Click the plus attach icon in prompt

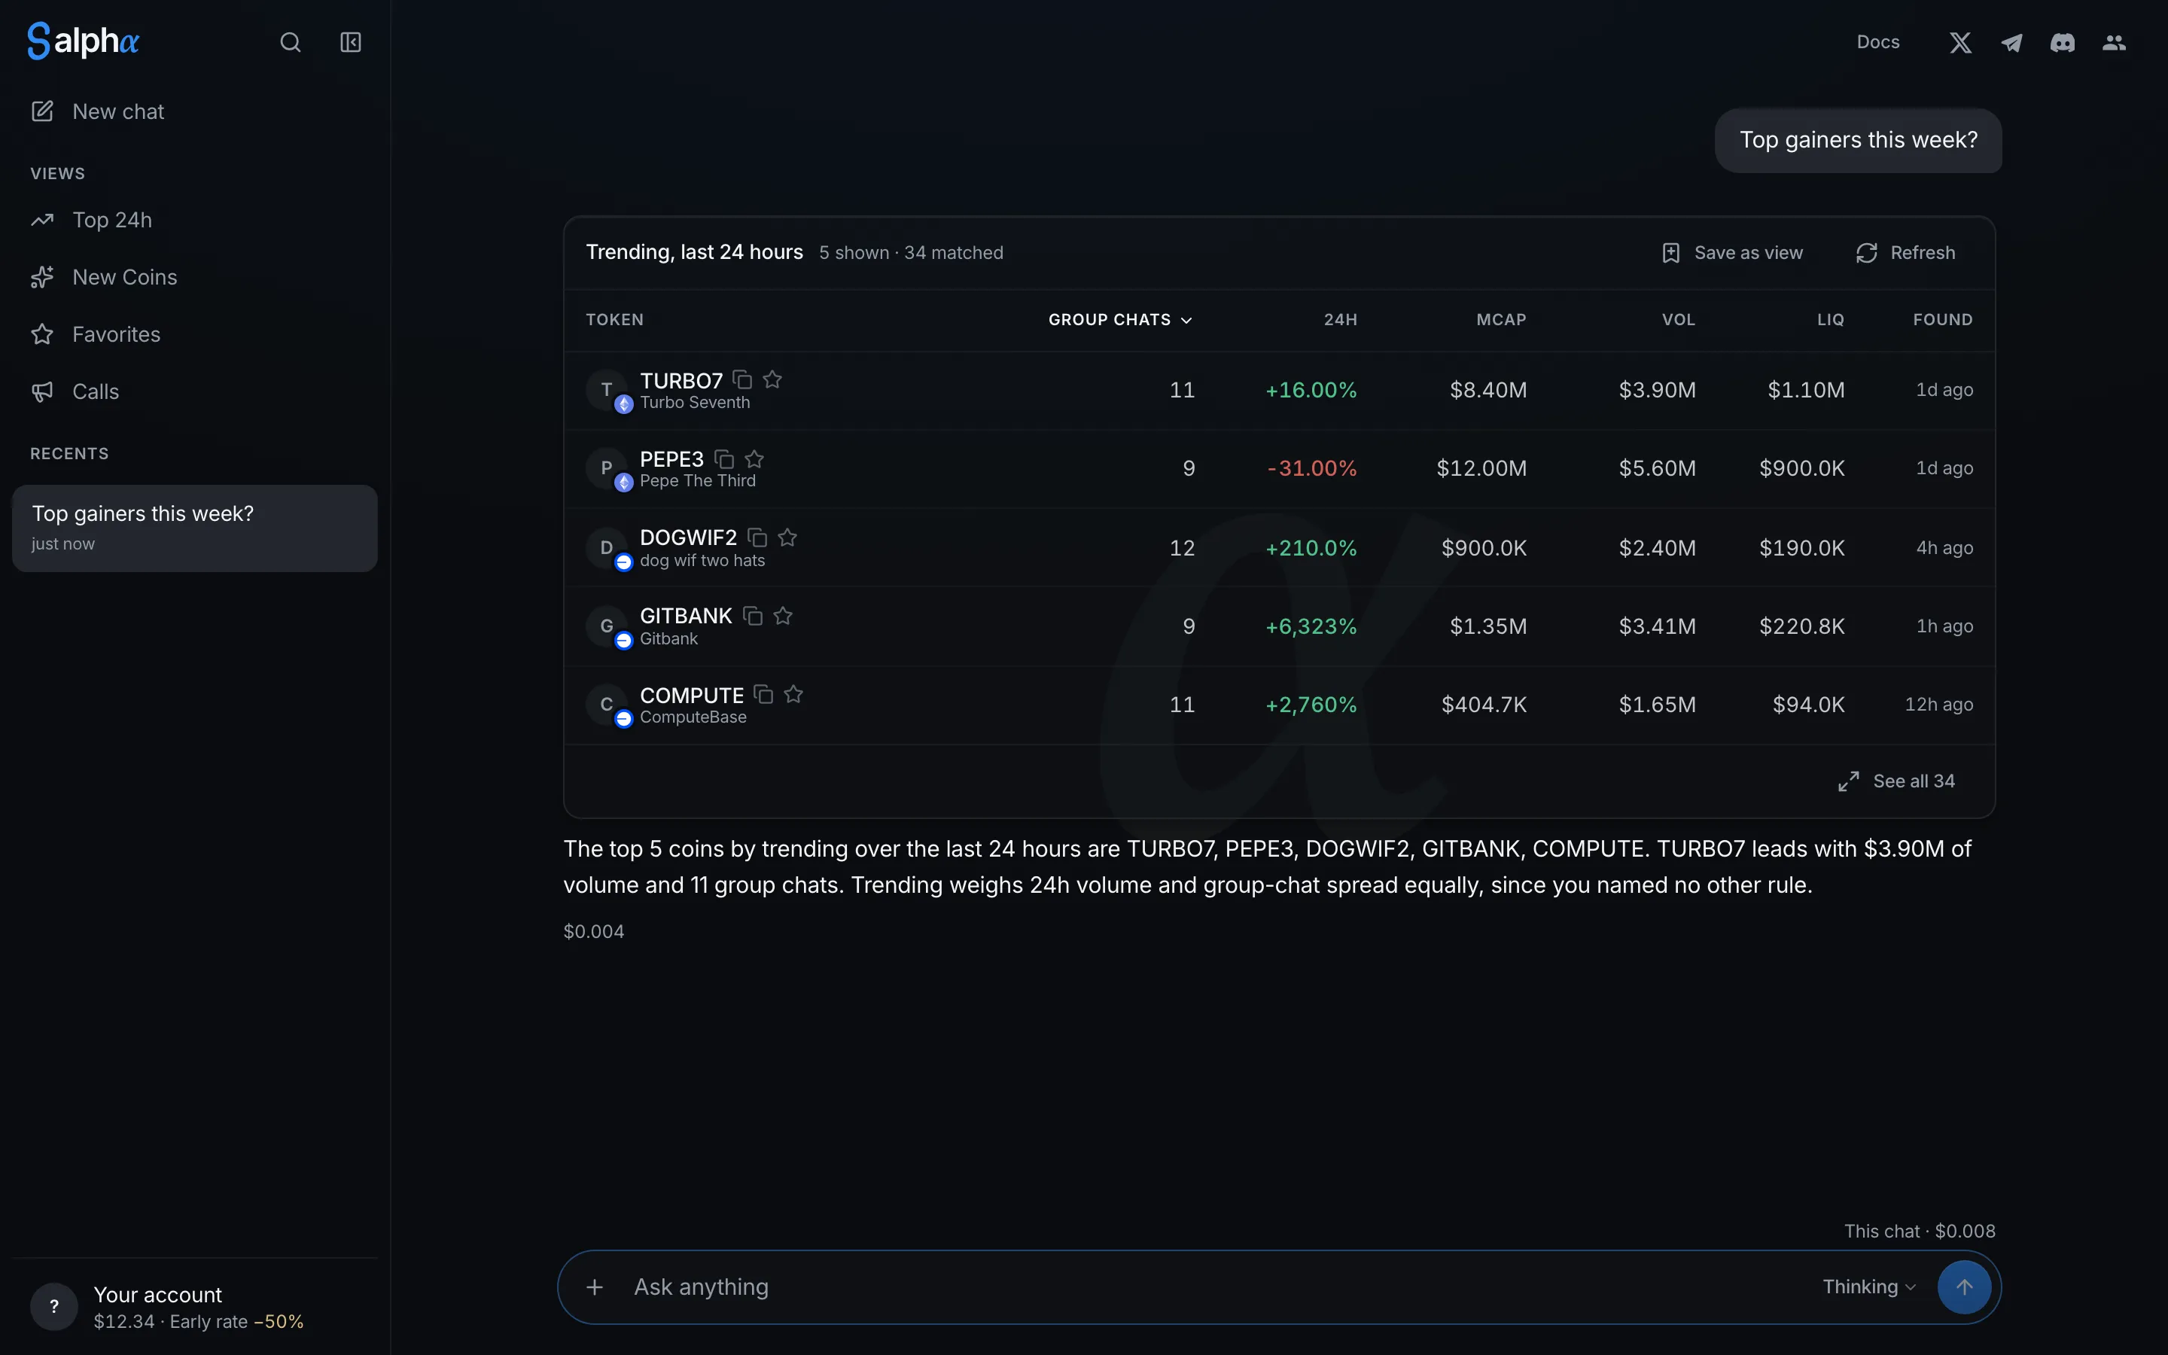[x=595, y=1287]
